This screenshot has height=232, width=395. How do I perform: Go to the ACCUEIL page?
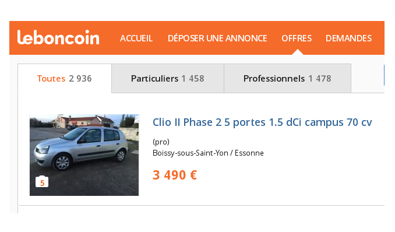click(x=136, y=38)
